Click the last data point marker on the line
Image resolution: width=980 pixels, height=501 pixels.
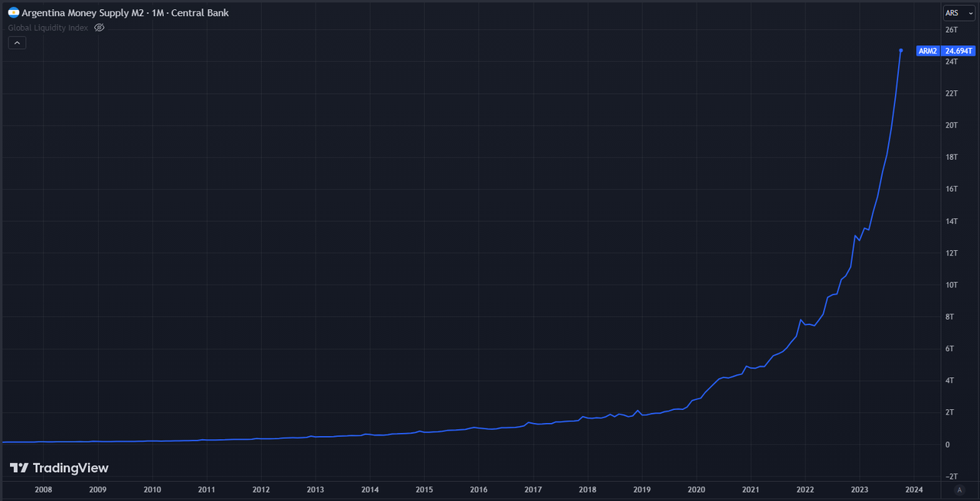(x=900, y=50)
